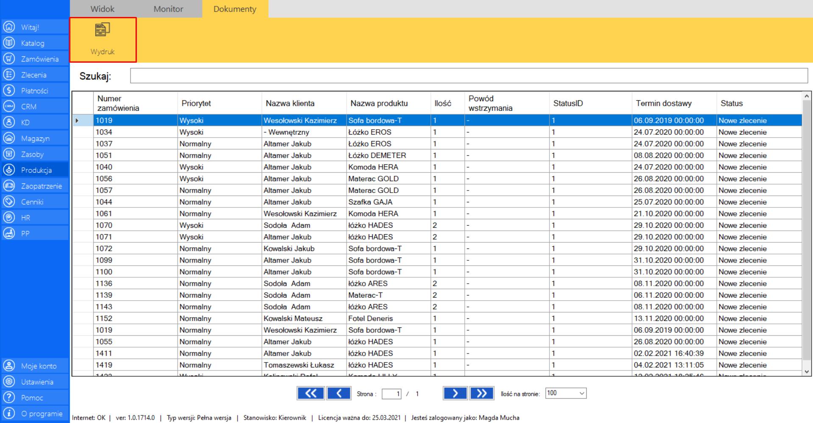813x423 pixels.
Task: Open the Moje konto user icon
Action: (x=8, y=366)
